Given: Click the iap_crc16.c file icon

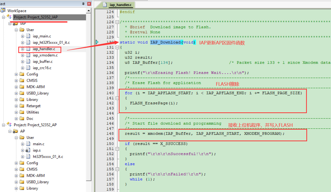Looking at the screenshot, I should (28, 68).
